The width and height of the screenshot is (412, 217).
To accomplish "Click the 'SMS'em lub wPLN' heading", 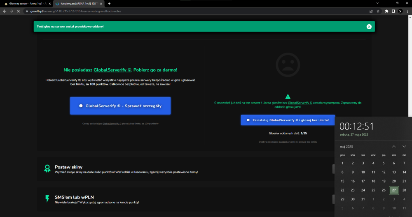I will pyautogui.click(x=74, y=197).
